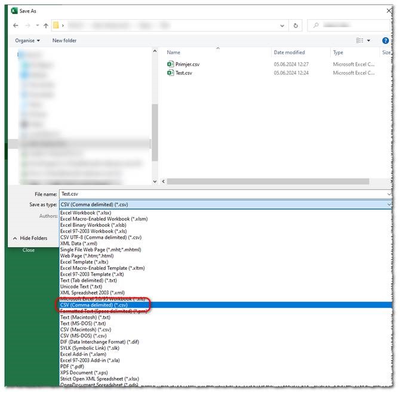The image size is (400, 394).
Task: Click the folder icon in address bar
Action: pos(56,25)
